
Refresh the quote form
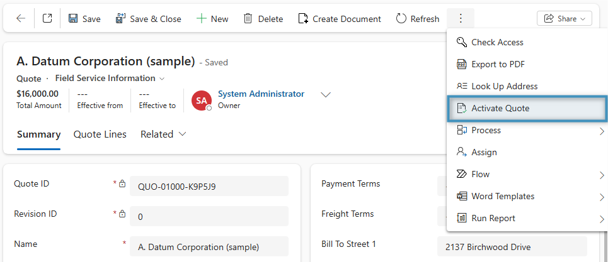[418, 19]
